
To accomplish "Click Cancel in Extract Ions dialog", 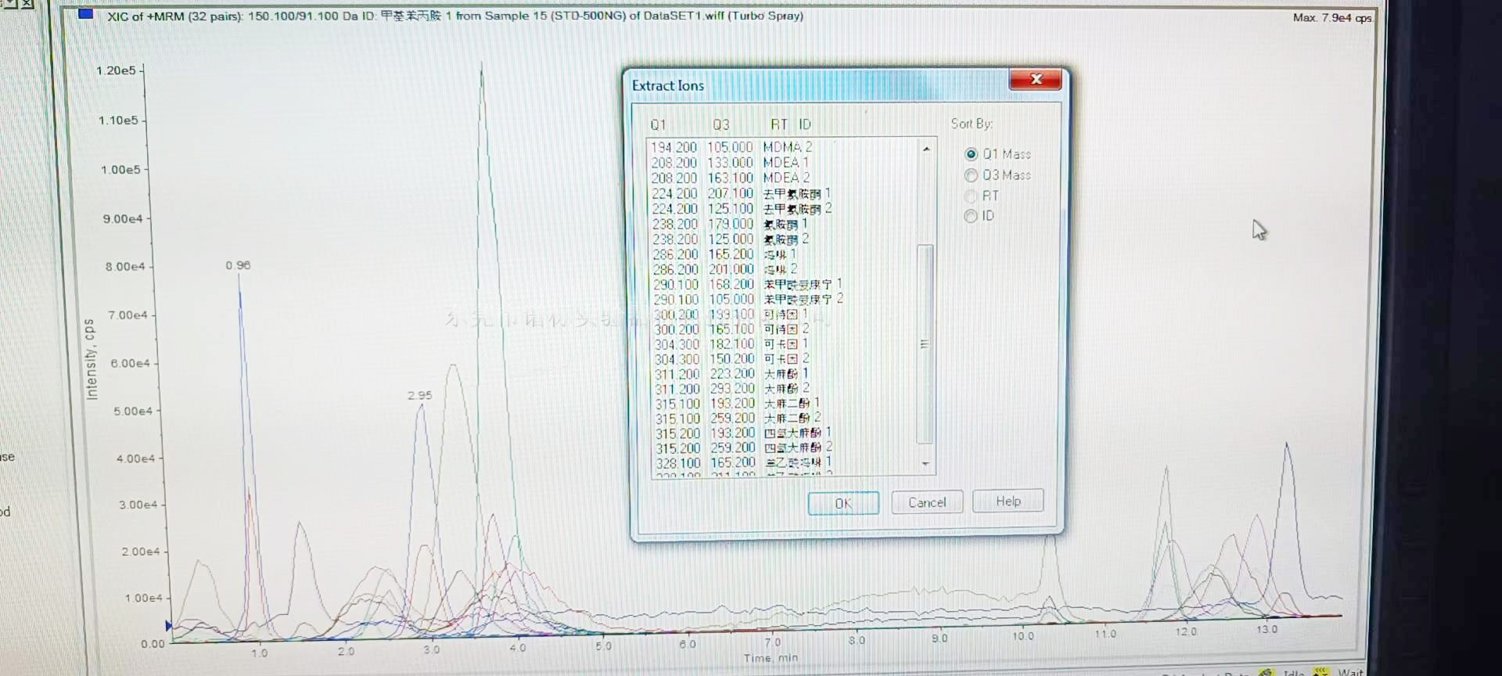I will click(927, 502).
